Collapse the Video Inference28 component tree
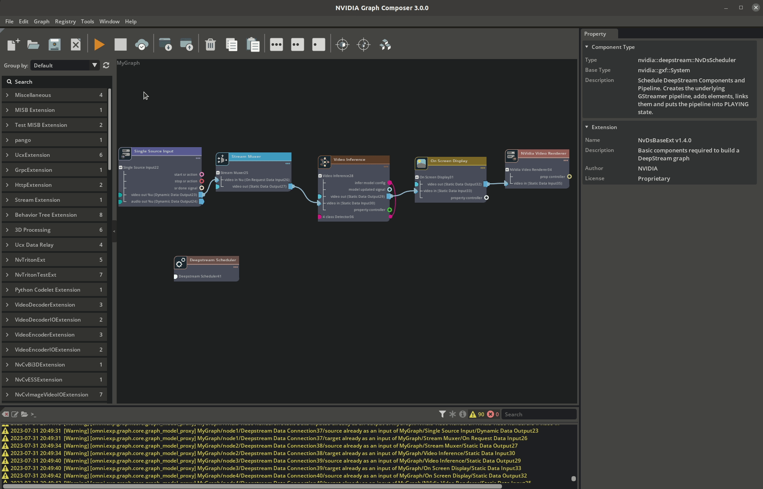Viewport: 763px width, 489px height. [x=320, y=176]
